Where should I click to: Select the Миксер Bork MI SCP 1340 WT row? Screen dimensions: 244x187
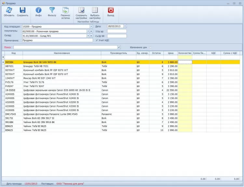point(39,78)
